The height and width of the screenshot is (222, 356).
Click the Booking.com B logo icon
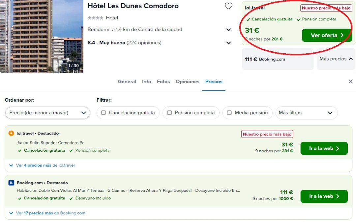(11, 183)
